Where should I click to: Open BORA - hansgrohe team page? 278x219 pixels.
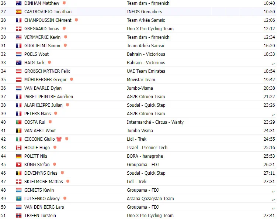pos(145,156)
